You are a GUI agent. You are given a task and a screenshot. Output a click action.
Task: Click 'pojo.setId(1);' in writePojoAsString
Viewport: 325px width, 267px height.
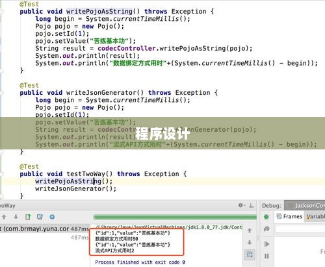[62, 34]
